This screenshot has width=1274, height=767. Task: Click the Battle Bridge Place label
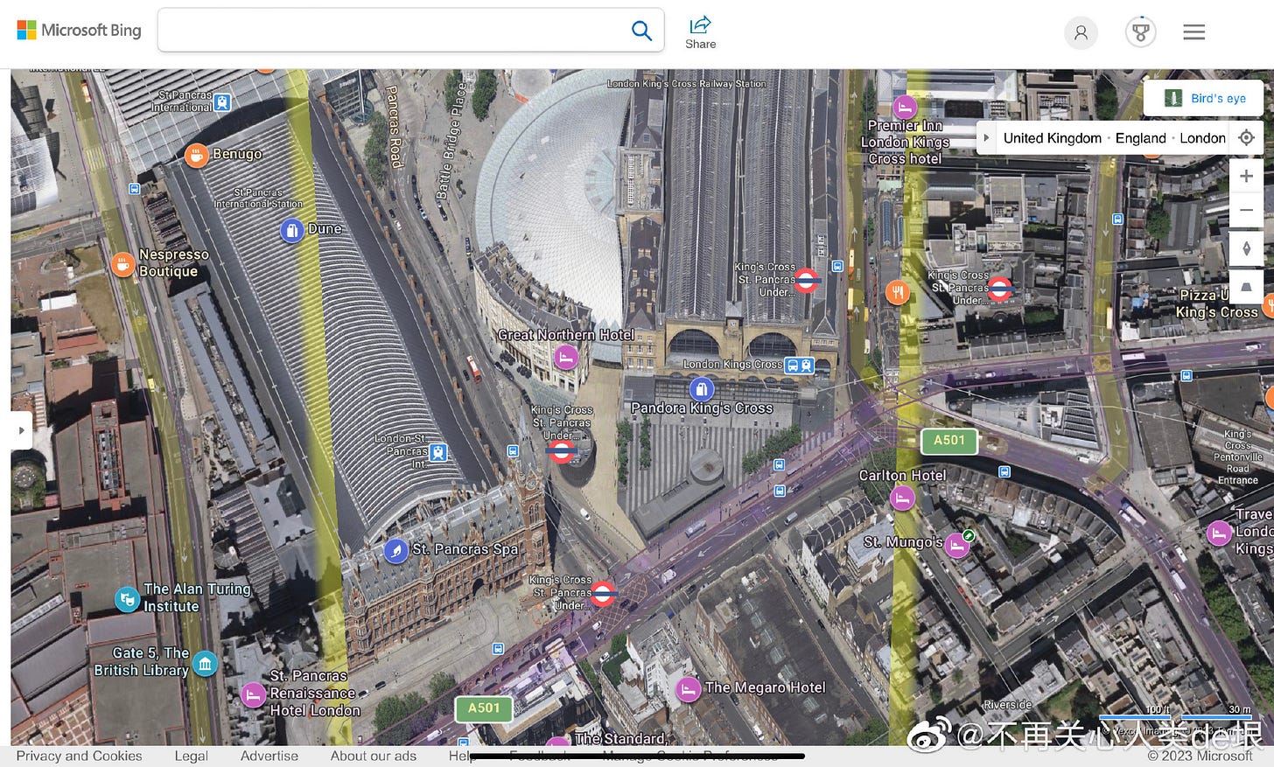pyautogui.click(x=452, y=140)
